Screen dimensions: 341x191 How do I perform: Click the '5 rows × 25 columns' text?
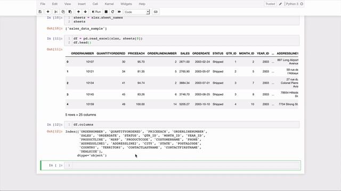(x=80, y=115)
